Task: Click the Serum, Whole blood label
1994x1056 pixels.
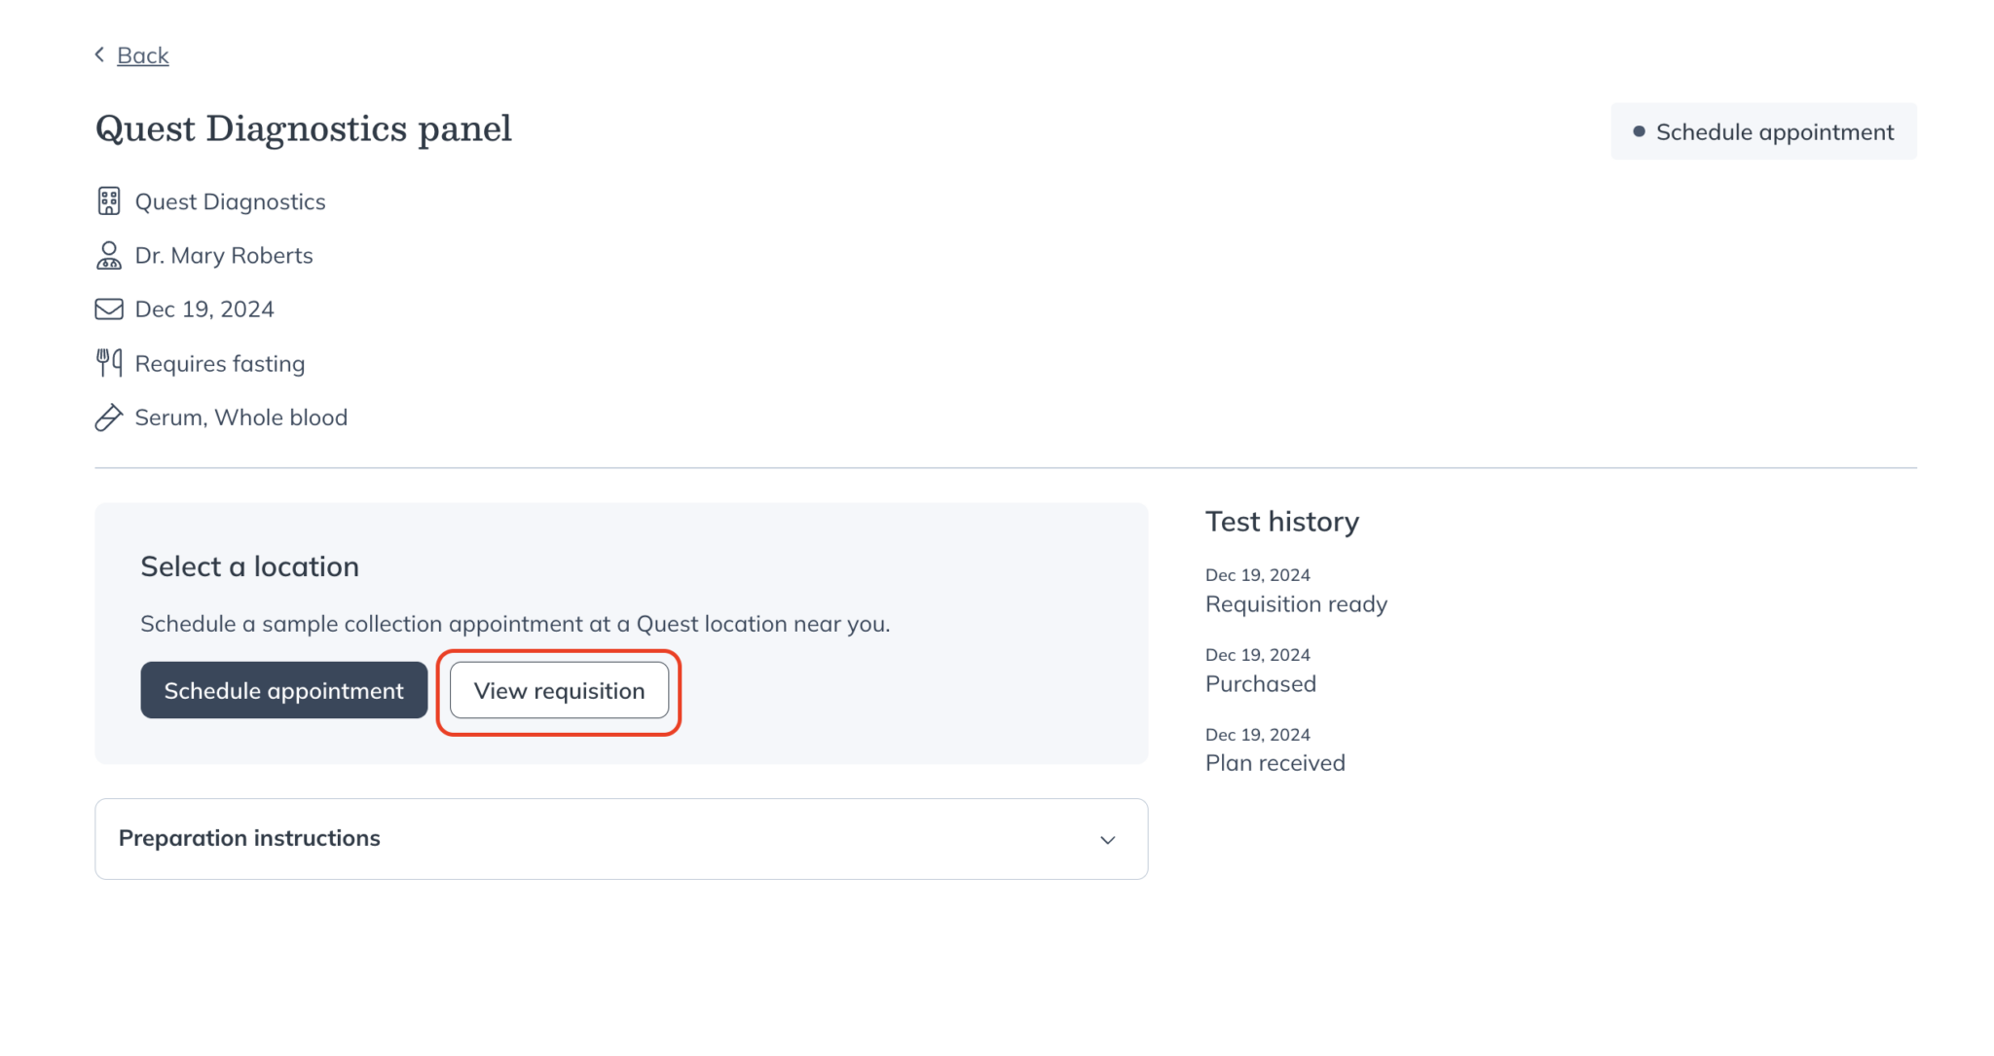Action: [240, 418]
